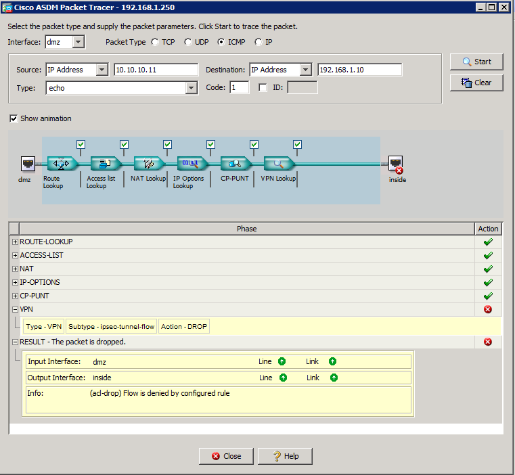The image size is (515, 475).
Task: Expand the IP-OPTIONS phase
Action: pos(15,282)
